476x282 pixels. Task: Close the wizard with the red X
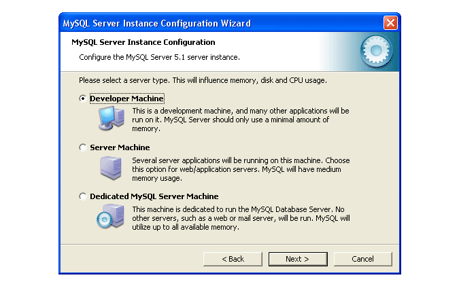click(x=390, y=23)
